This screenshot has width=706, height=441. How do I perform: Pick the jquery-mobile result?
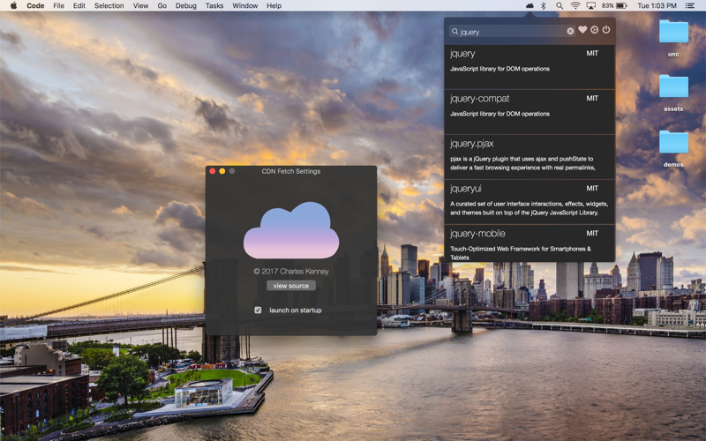tap(528, 243)
